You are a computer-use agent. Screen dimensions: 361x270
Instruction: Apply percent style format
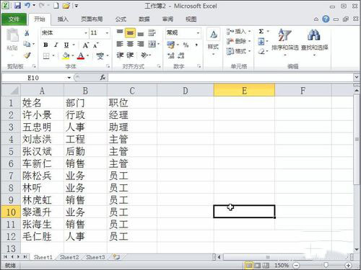pos(186,45)
